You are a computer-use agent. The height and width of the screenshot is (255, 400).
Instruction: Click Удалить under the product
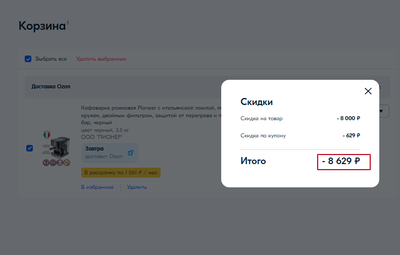pos(137,187)
